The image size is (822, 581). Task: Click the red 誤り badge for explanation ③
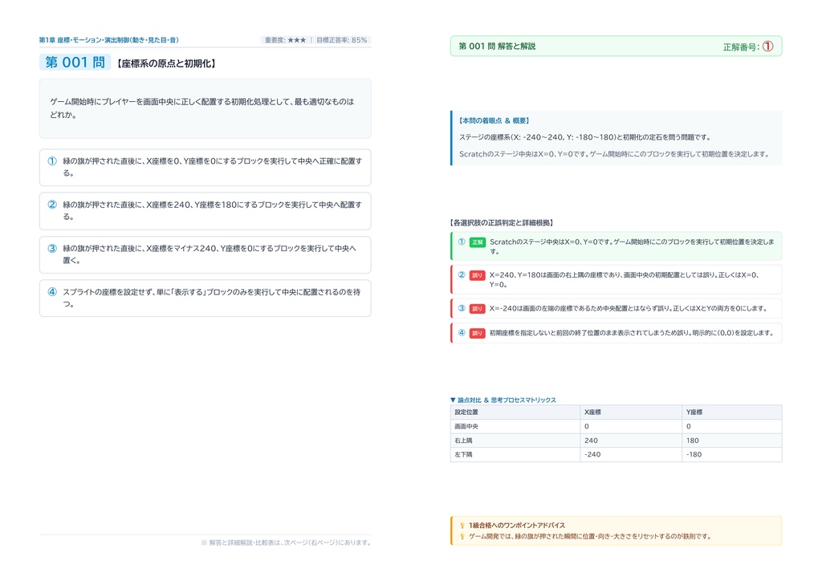click(477, 309)
